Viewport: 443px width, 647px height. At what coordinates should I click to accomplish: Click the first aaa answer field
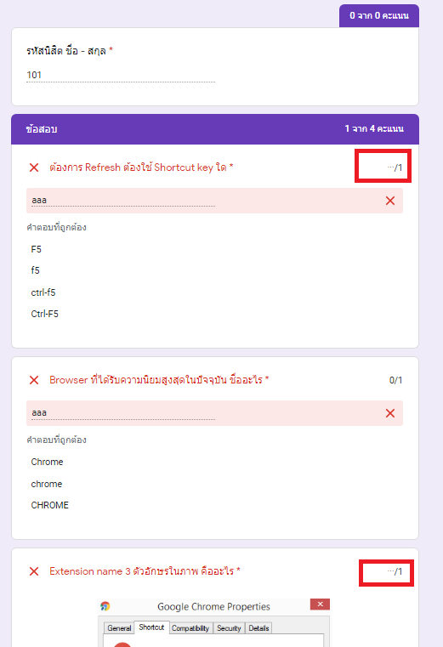[x=121, y=201]
